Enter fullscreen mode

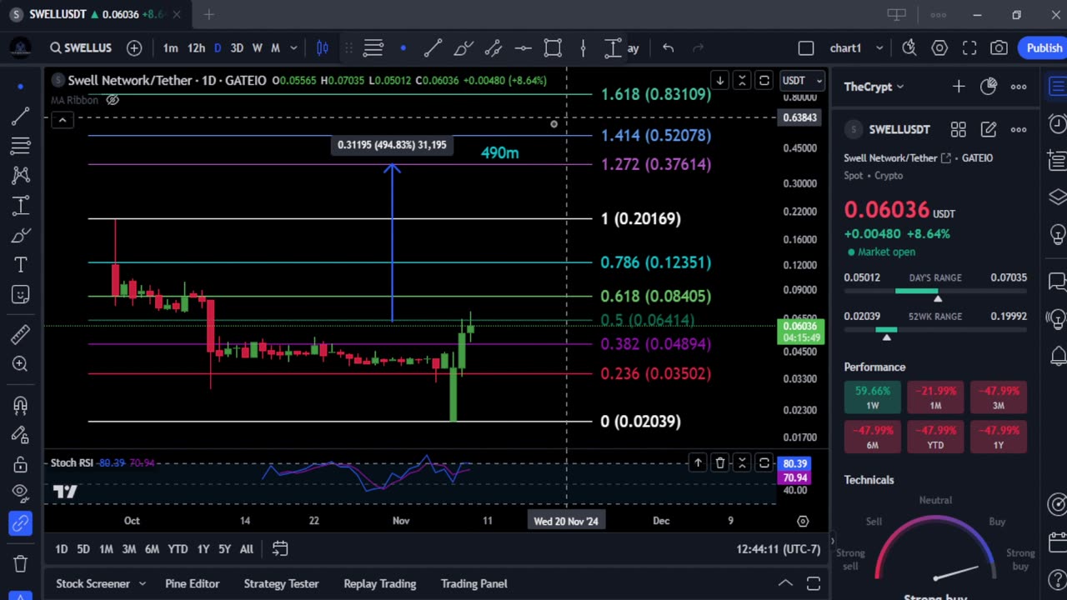969,48
